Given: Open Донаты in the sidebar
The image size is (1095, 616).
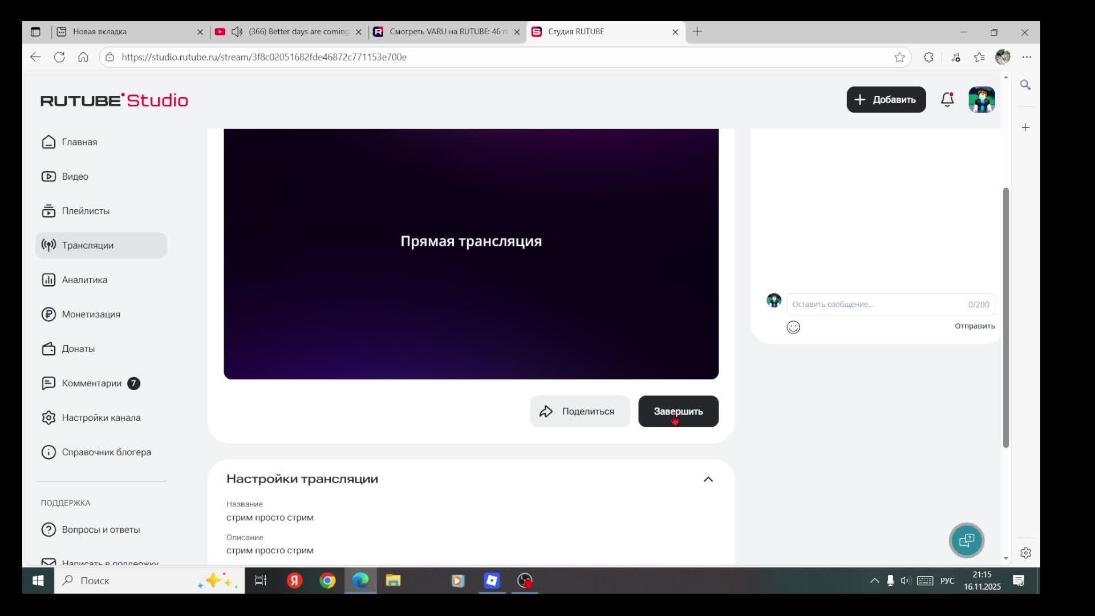Looking at the screenshot, I should point(78,348).
